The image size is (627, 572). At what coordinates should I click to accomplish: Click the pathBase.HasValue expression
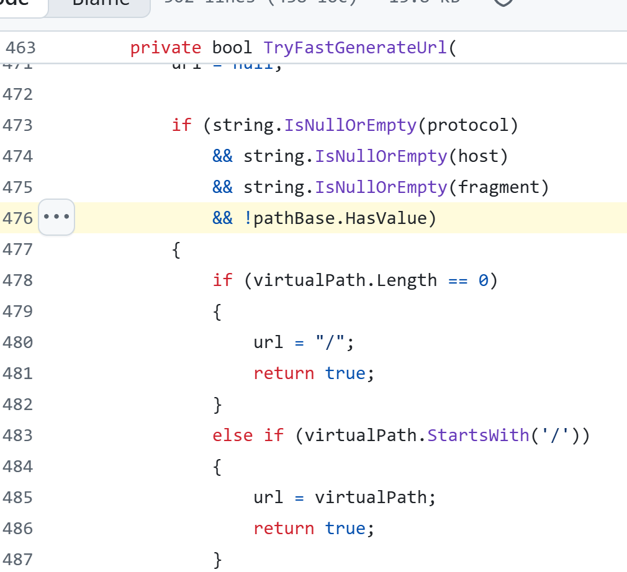340,218
